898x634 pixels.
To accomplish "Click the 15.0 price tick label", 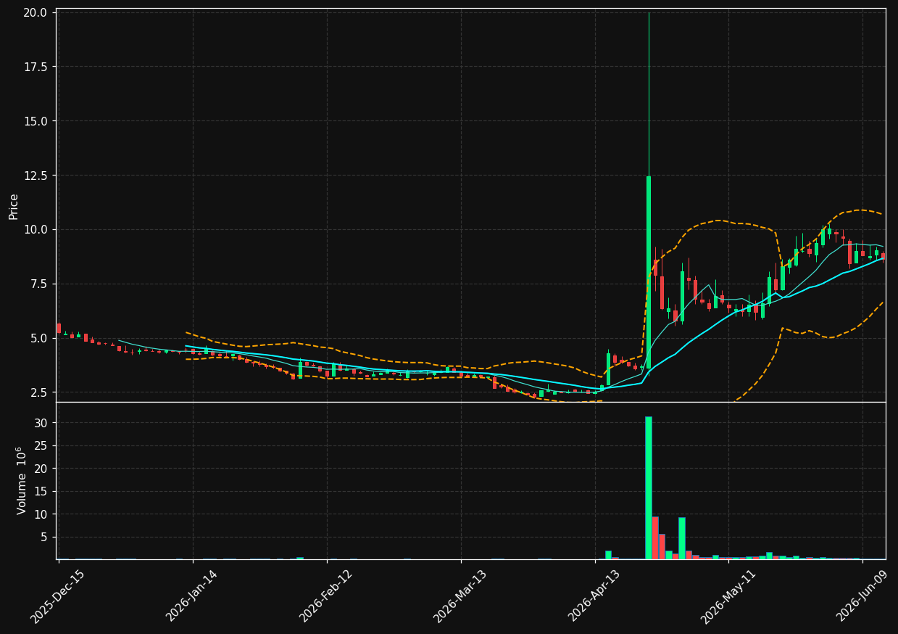I will tap(36, 121).
